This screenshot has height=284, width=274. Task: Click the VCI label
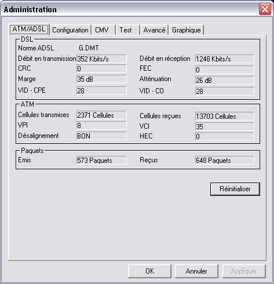(144, 126)
